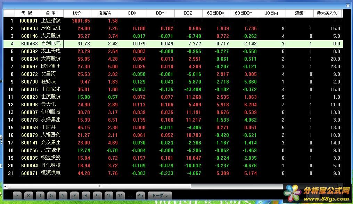Select stock name 大商股份
Screen dimensions: 353x204
[x=51, y=59]
